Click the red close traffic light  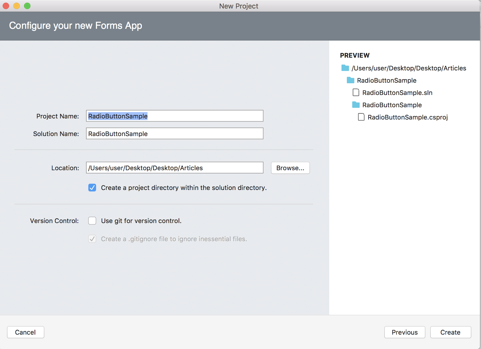5,6
